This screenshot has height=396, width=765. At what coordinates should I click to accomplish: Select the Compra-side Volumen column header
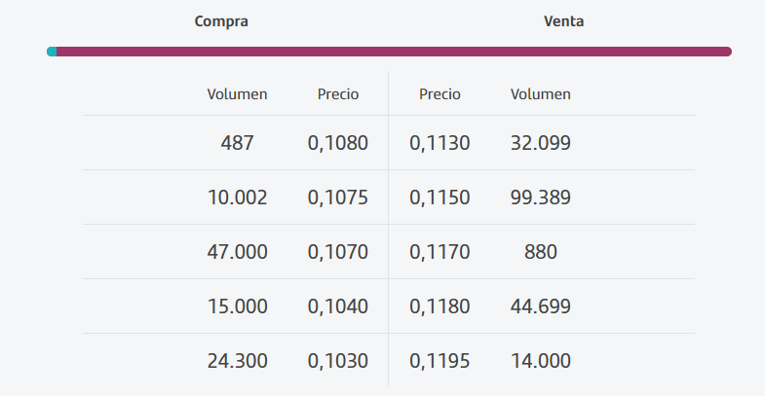pyautogui.click(x=237, y=94)
